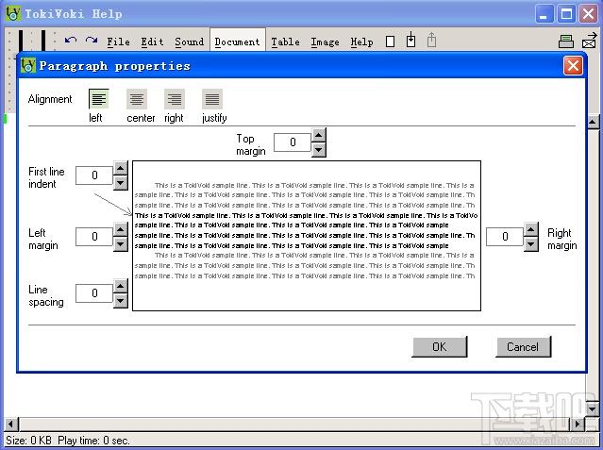Click the Cancel button
This screenshot has width=603, height=450.
click(x=523, y=346)
